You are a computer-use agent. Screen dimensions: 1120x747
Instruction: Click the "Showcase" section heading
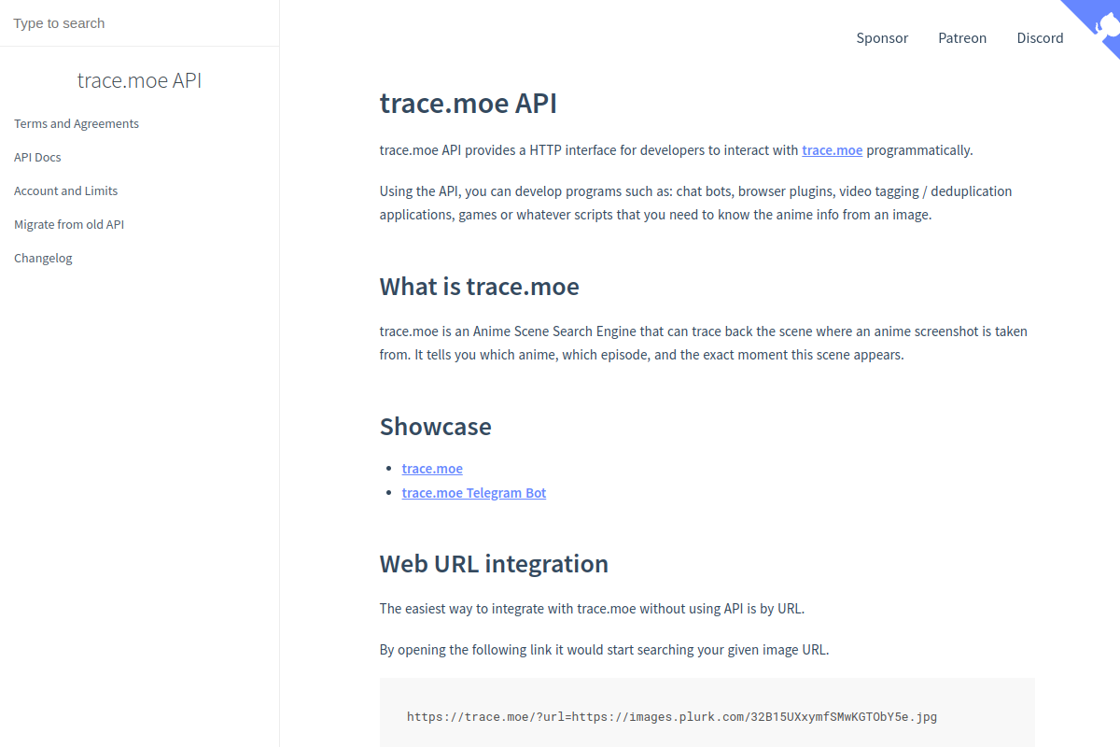[x=436, y=427]
